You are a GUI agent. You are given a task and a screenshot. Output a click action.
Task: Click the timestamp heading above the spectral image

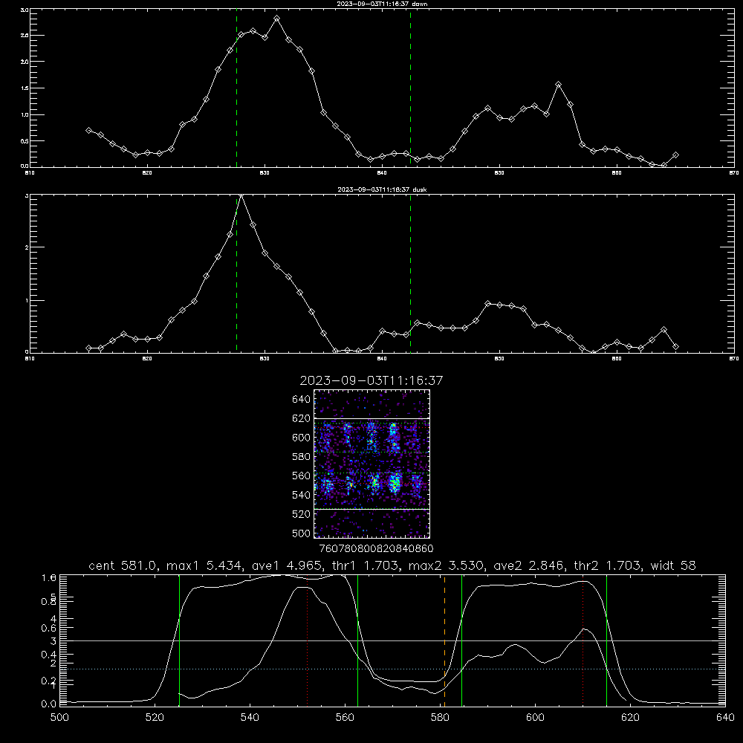click(x=371, y=380)
